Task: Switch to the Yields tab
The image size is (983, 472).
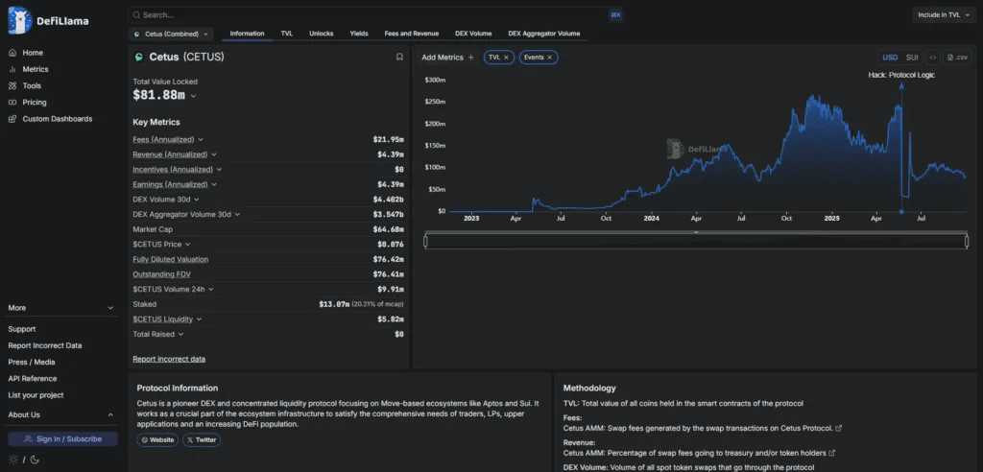Action: click(359, 34)
